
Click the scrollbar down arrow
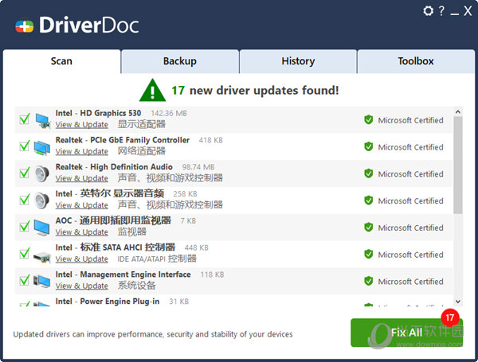pyautogui.click(x=458, y=302)
